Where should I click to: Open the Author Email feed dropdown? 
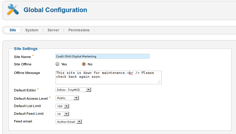(x=69, y=122)
